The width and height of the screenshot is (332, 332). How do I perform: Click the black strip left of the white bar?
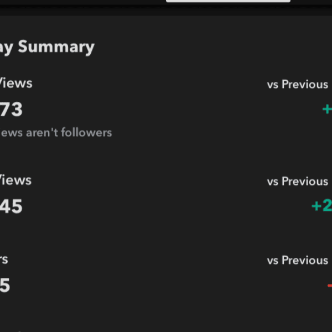coord(83,2)
